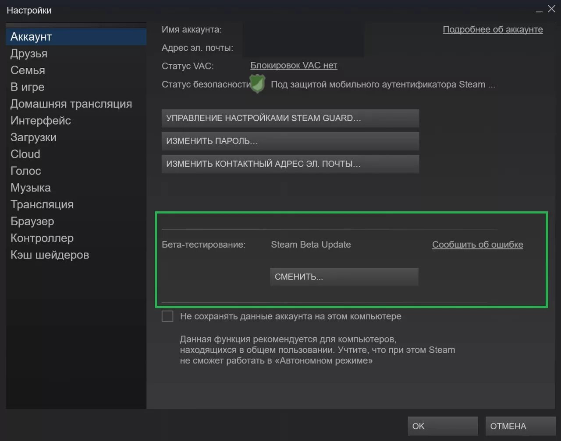Open Домашняя трансляция settings
561x441 pixels.
71,104
